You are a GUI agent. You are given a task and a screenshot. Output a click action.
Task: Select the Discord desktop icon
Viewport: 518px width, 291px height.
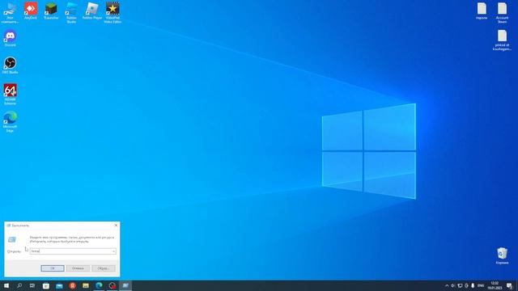(x=10, y=38)
